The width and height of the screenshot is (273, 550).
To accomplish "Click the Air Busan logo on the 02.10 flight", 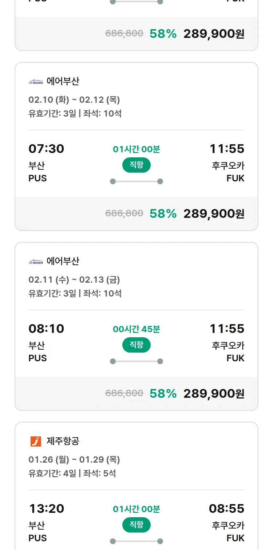I will (36, 82).
